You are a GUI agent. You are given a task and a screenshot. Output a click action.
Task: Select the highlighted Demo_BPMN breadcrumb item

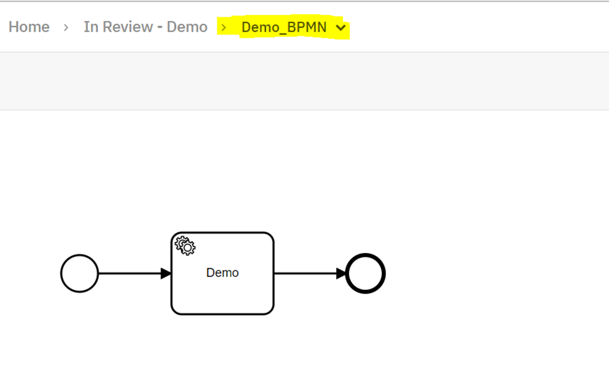286,27
